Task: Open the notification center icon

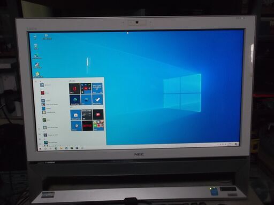Action: 237,144
